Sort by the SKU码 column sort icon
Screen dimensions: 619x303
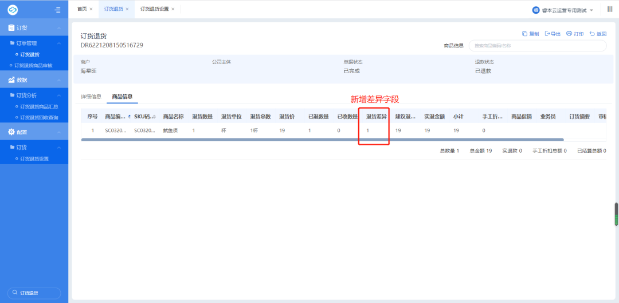coord(154,117)
